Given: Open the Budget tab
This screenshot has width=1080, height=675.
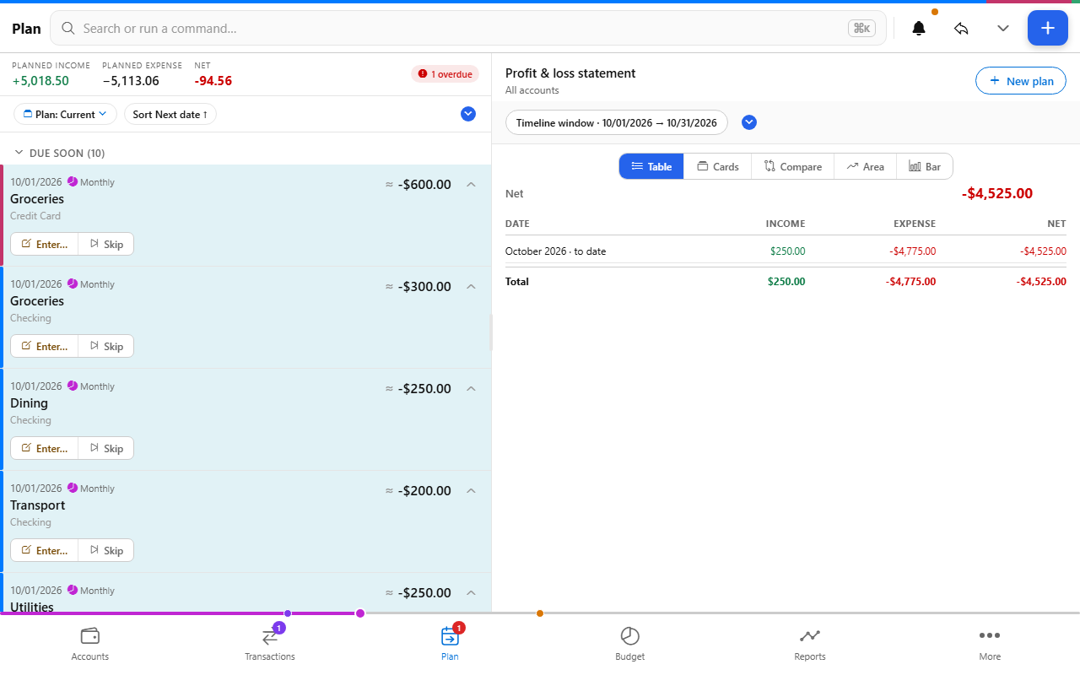Looking at the screenshot, I should pos(630,644).
